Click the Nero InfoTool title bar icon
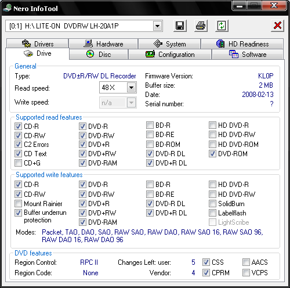Viewport: 290px width, 288px height. point(7,8)
